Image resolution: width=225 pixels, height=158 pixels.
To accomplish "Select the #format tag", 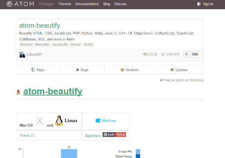I will [x=76, y=45].
